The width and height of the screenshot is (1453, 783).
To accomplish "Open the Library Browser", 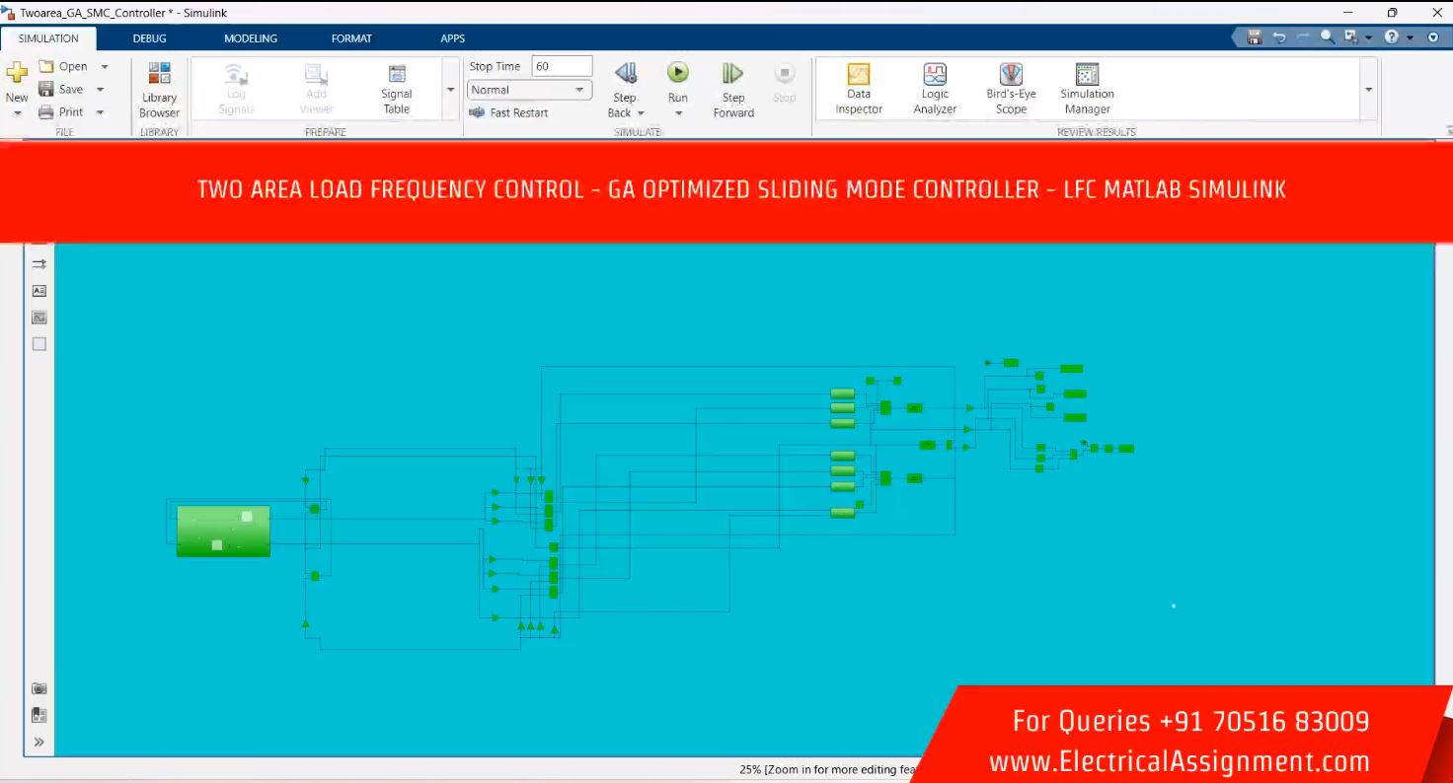I will pos(159,89).
